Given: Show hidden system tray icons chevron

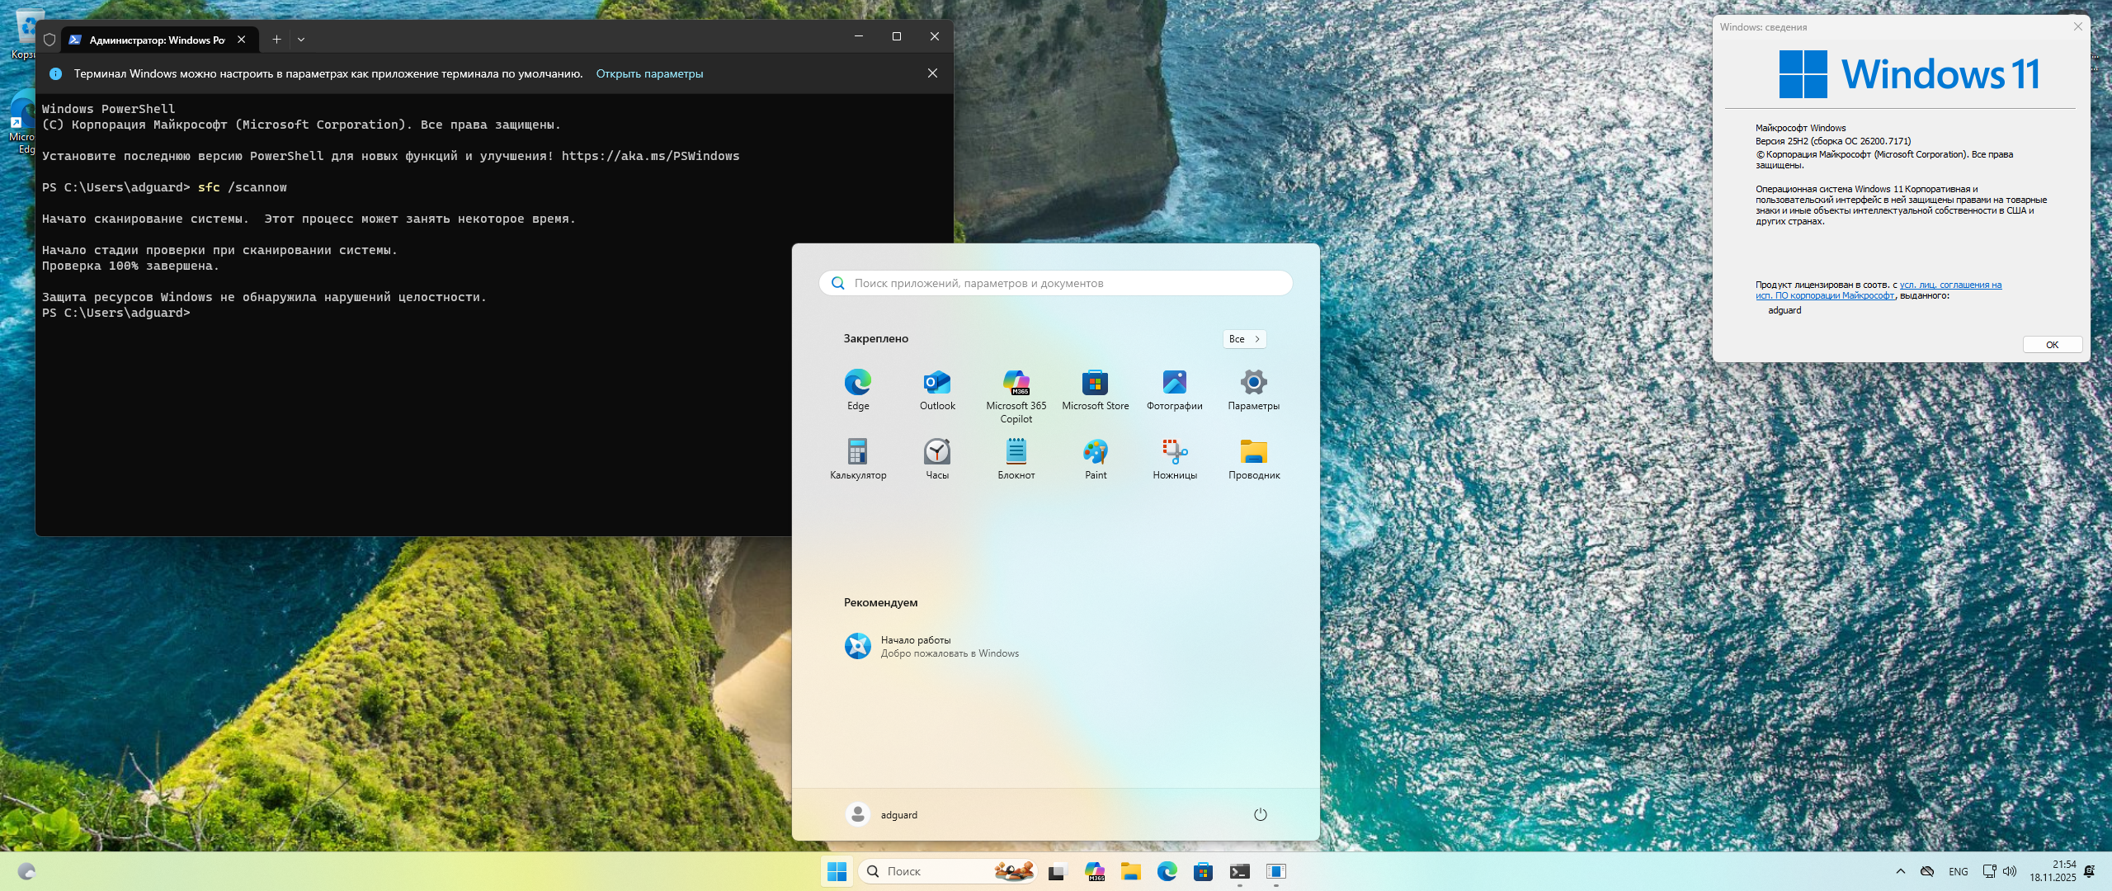Looking at the screenshot, I should 1900,871.
